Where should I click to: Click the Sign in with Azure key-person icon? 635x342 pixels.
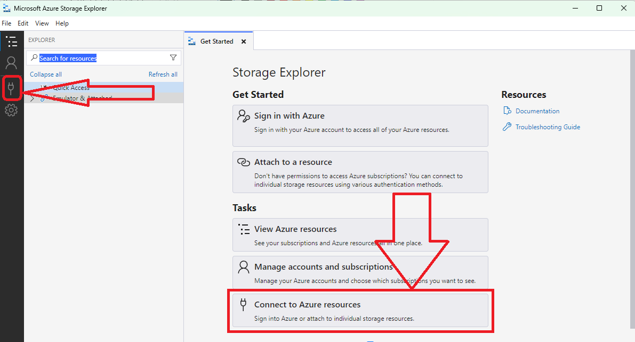pos(243,116)
